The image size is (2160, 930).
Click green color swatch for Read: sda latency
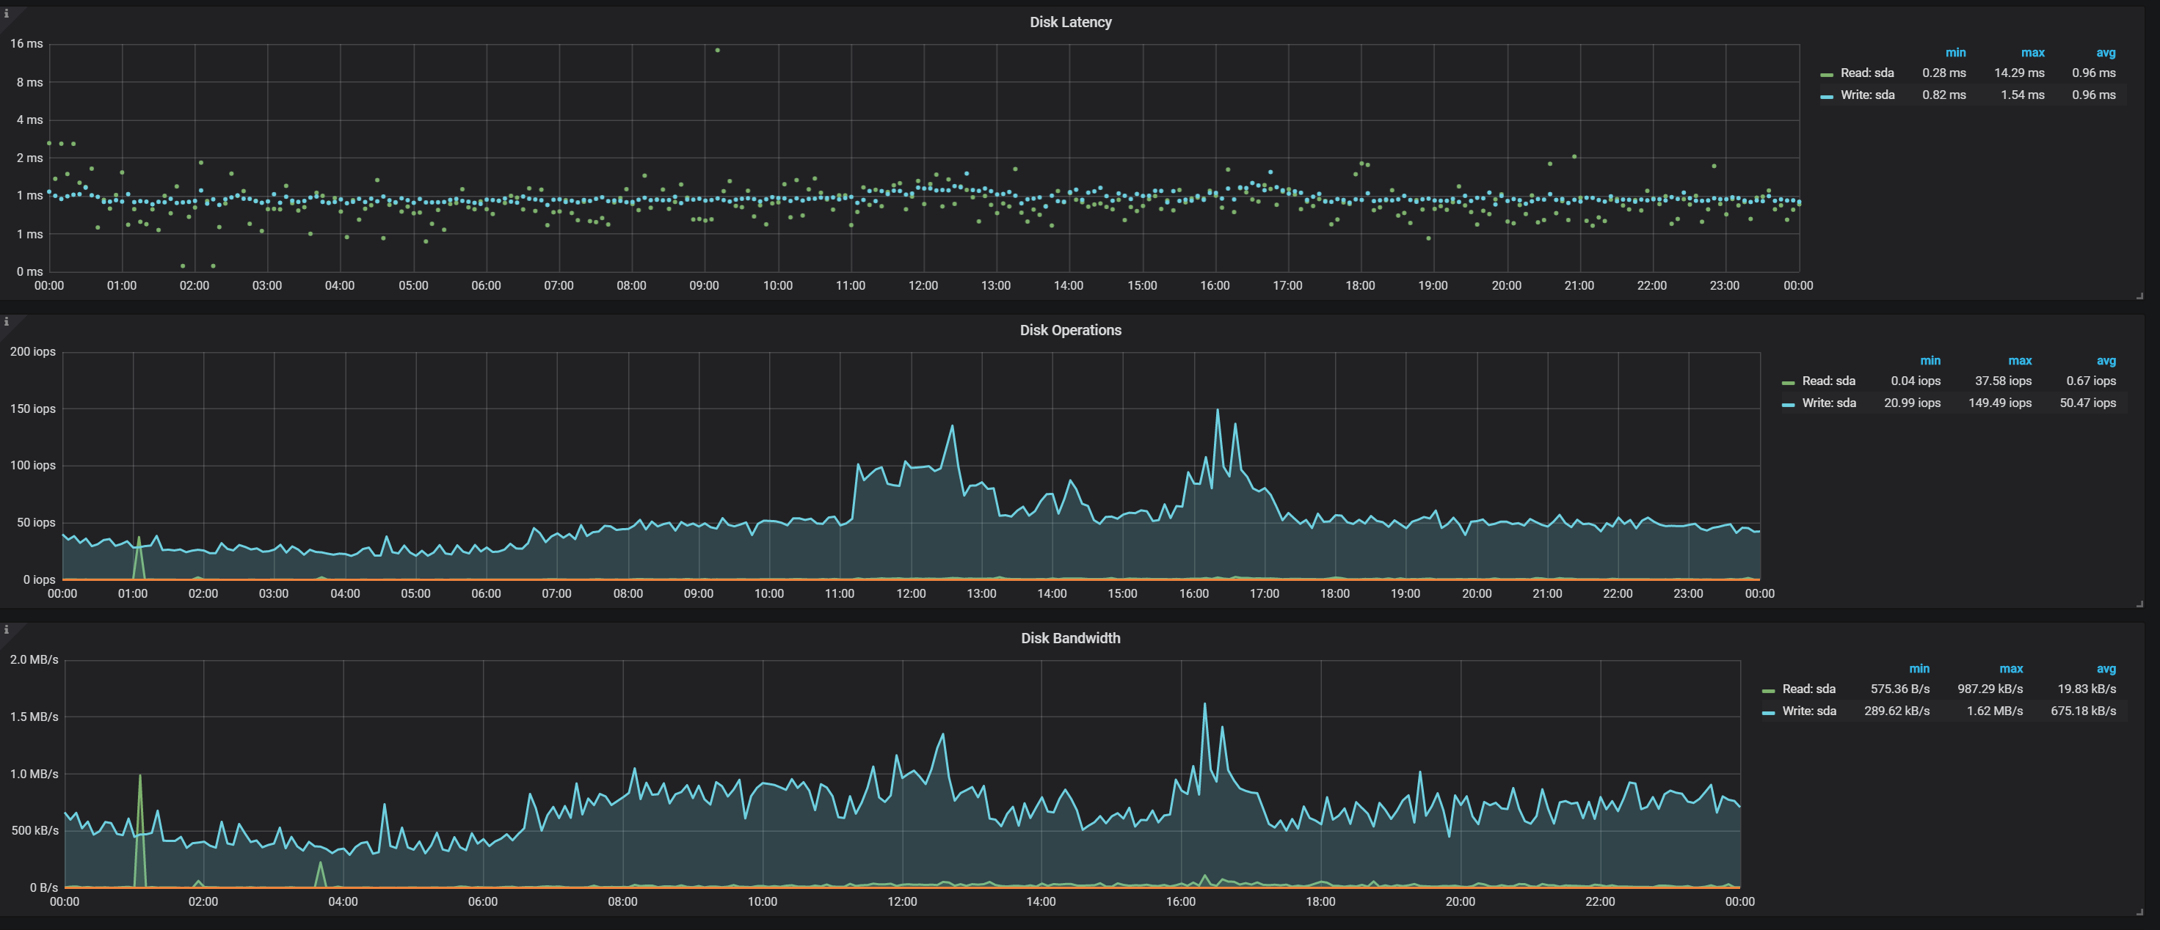(1826, 75)
